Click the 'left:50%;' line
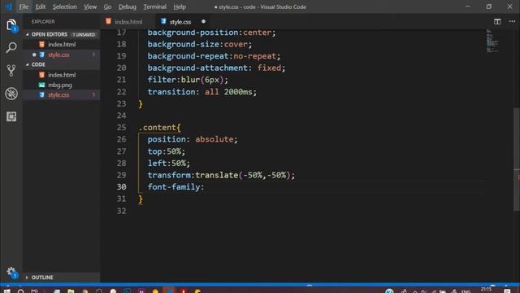The height and width of the screenshot is (293, 520). point(169,164)
